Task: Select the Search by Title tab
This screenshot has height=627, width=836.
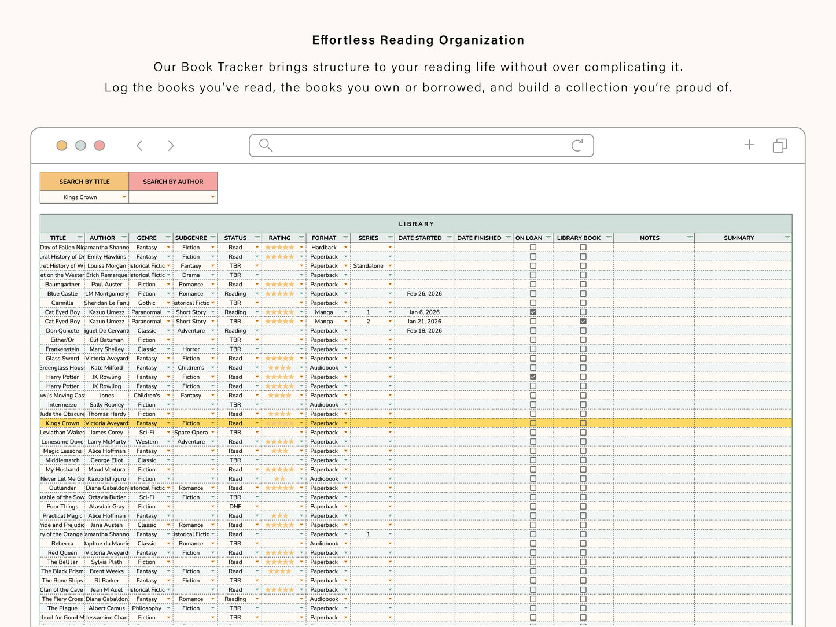Action: [84, 181]
